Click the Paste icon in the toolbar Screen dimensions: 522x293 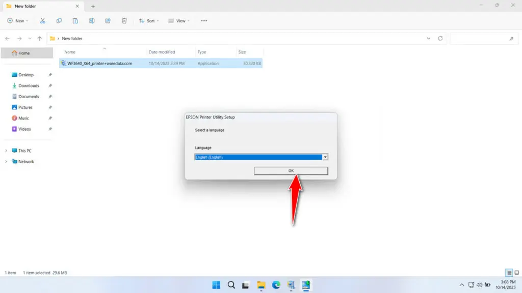[75, 21]
